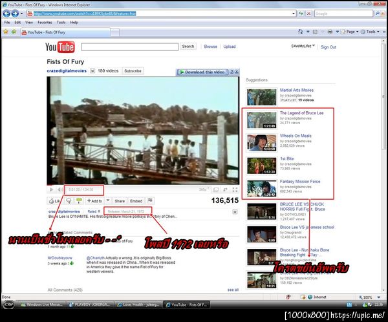The image size is (388, 322).
Task: Click the Subscribe button
Action: point(133,70)
